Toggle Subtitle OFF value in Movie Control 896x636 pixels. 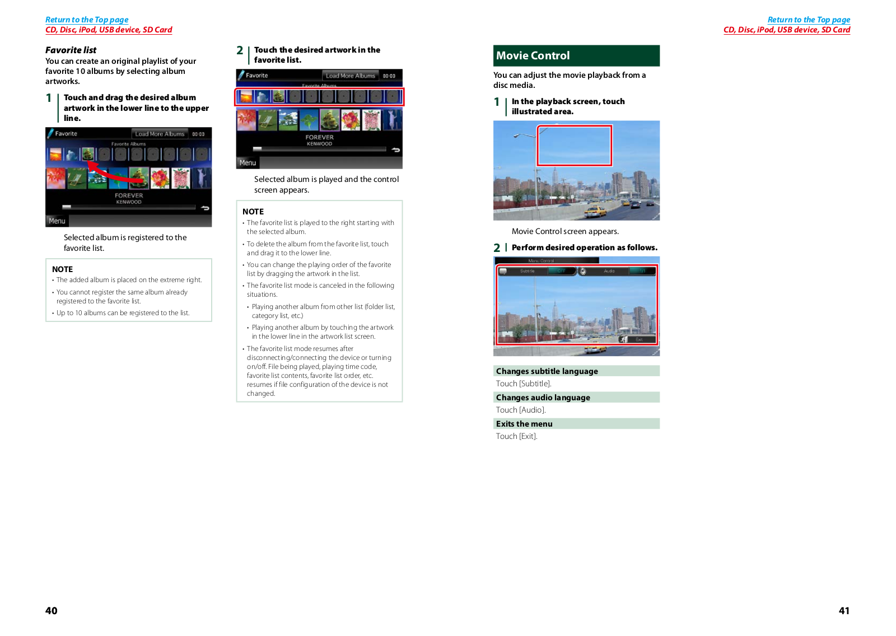pyautogui.click(x=561, y=271)
